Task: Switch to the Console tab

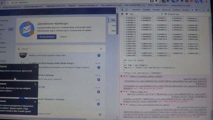Action: (x=146, y=10)
